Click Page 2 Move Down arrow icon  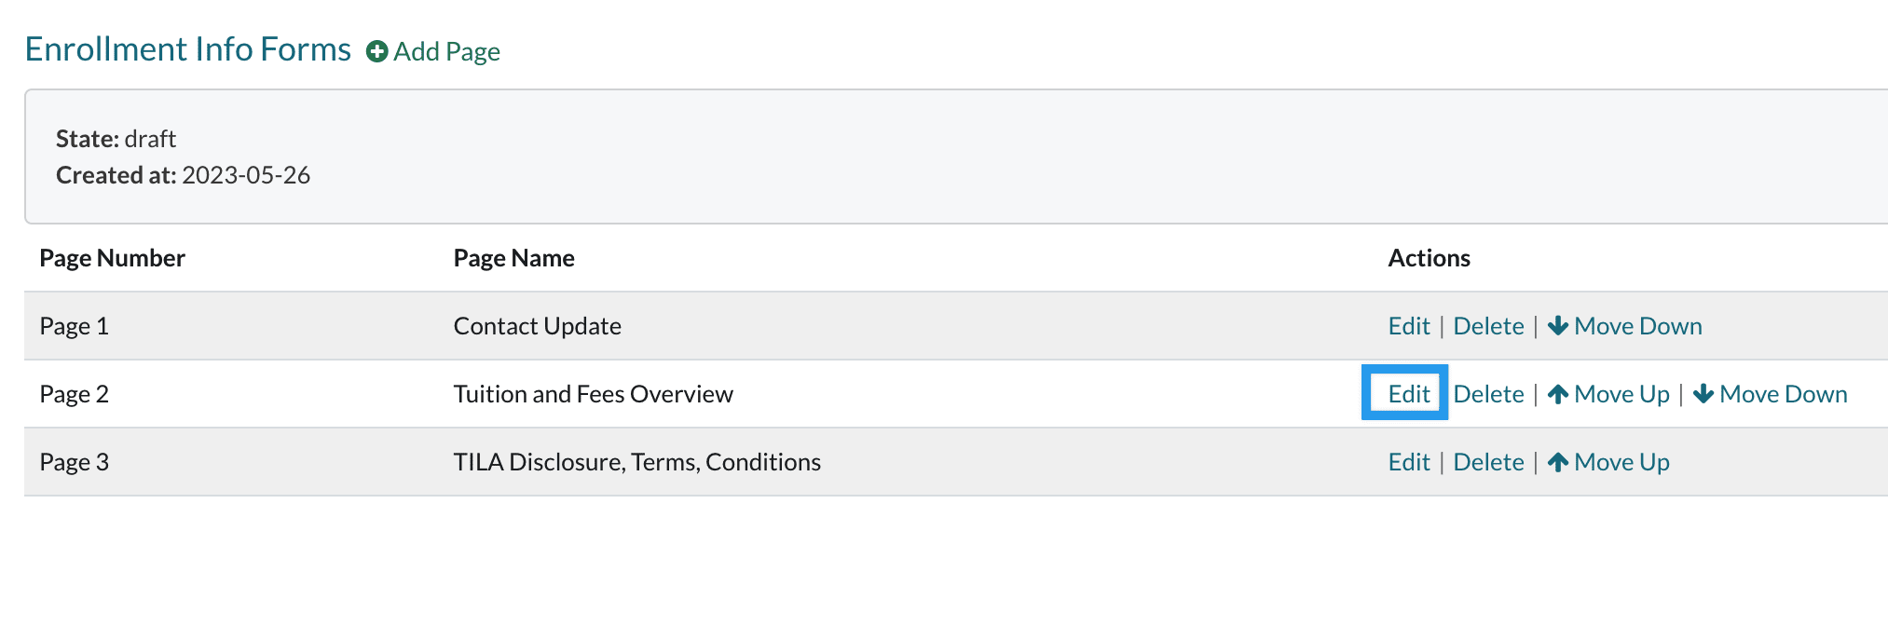click(x=1703, y=394)
